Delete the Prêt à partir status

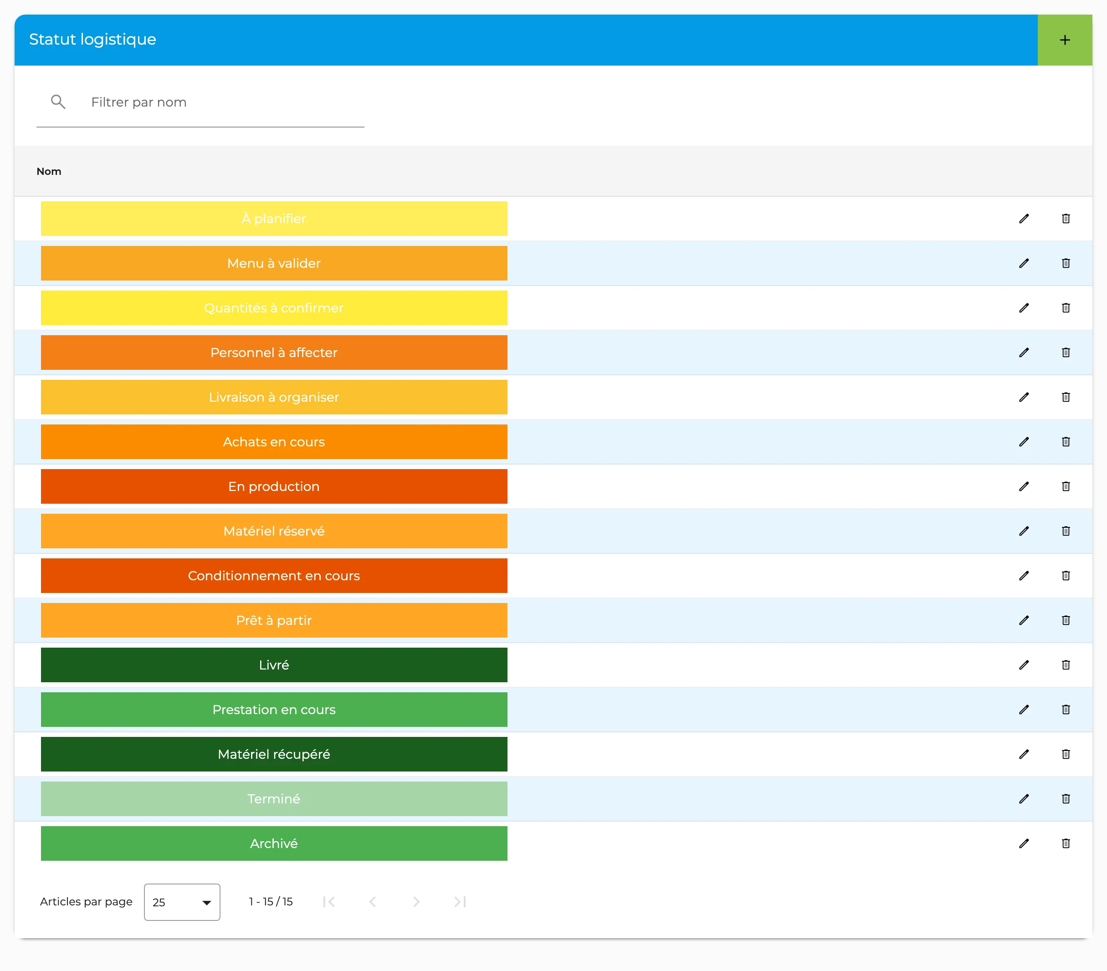[x=1065, y=620]
